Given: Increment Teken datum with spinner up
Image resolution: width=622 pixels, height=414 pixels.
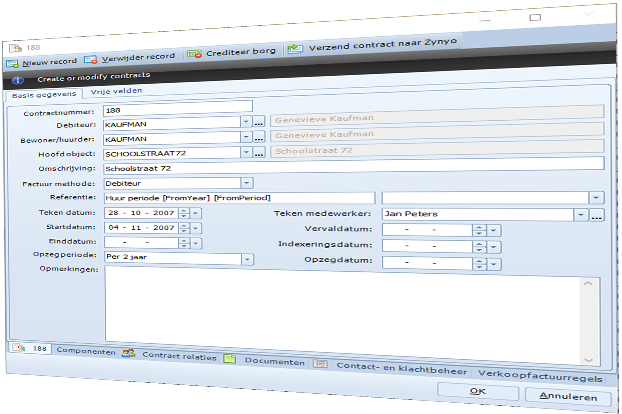Looking at the screenshot, I should (x=184, y=211).
